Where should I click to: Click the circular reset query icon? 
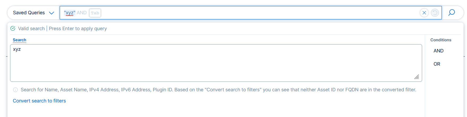pyautogui.click(x=435, y=13)
